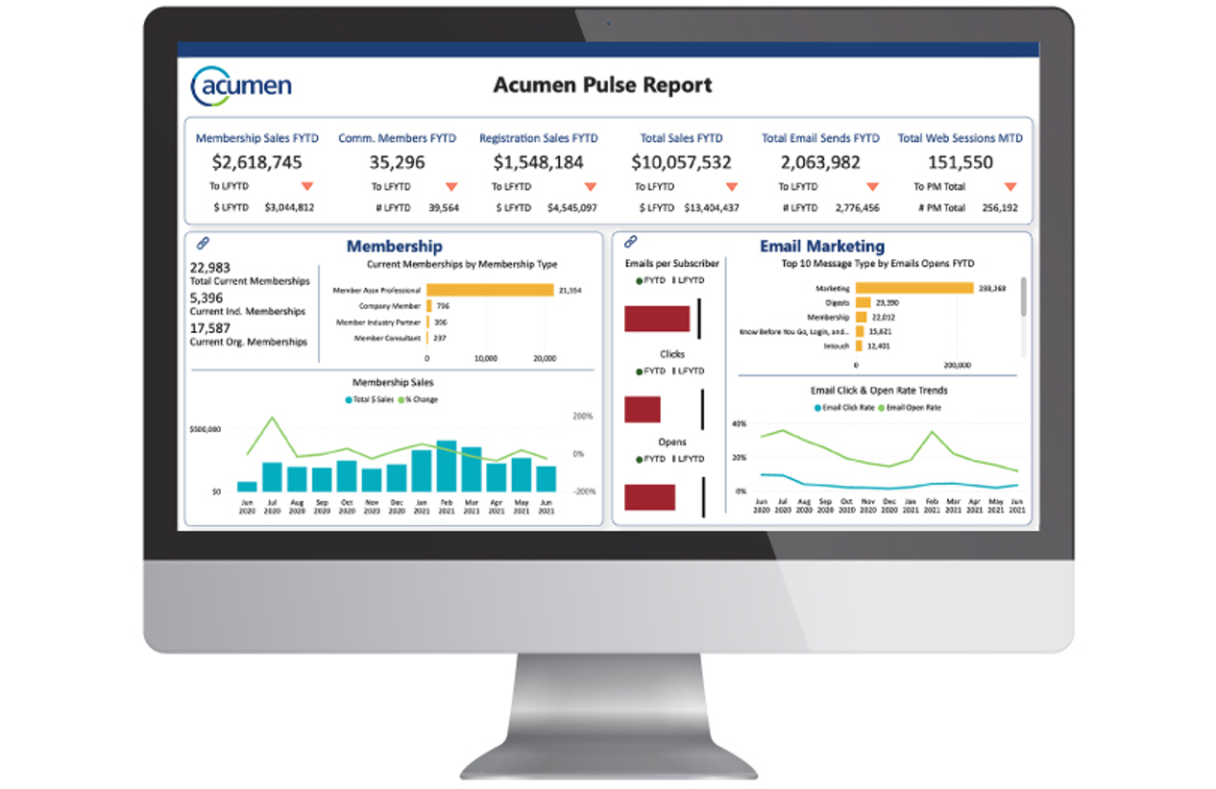The image size is (1216, 789).
Task: Click the Total Web Sessions MTD down-trend arrow
Action: coord(1010,186)
